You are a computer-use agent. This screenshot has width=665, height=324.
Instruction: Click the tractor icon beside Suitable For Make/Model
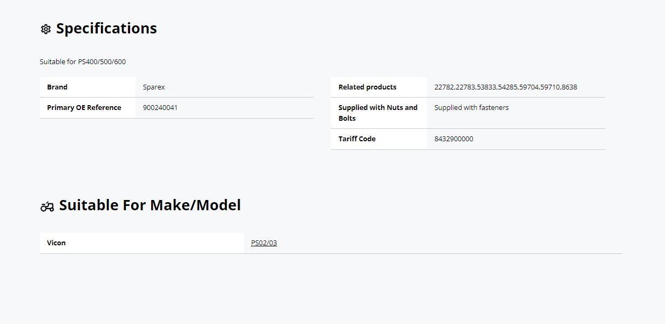point(47,206)
